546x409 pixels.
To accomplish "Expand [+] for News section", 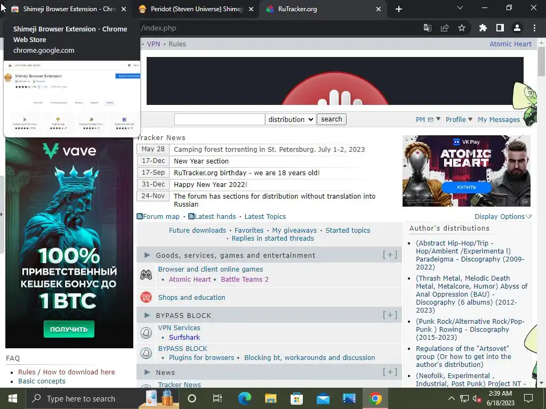I will coord(390,372).
